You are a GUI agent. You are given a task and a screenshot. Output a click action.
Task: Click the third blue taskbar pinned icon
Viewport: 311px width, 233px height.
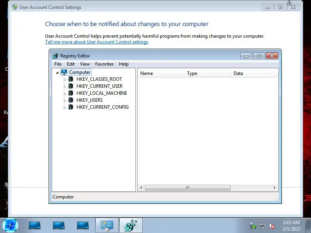coord(83,226)
